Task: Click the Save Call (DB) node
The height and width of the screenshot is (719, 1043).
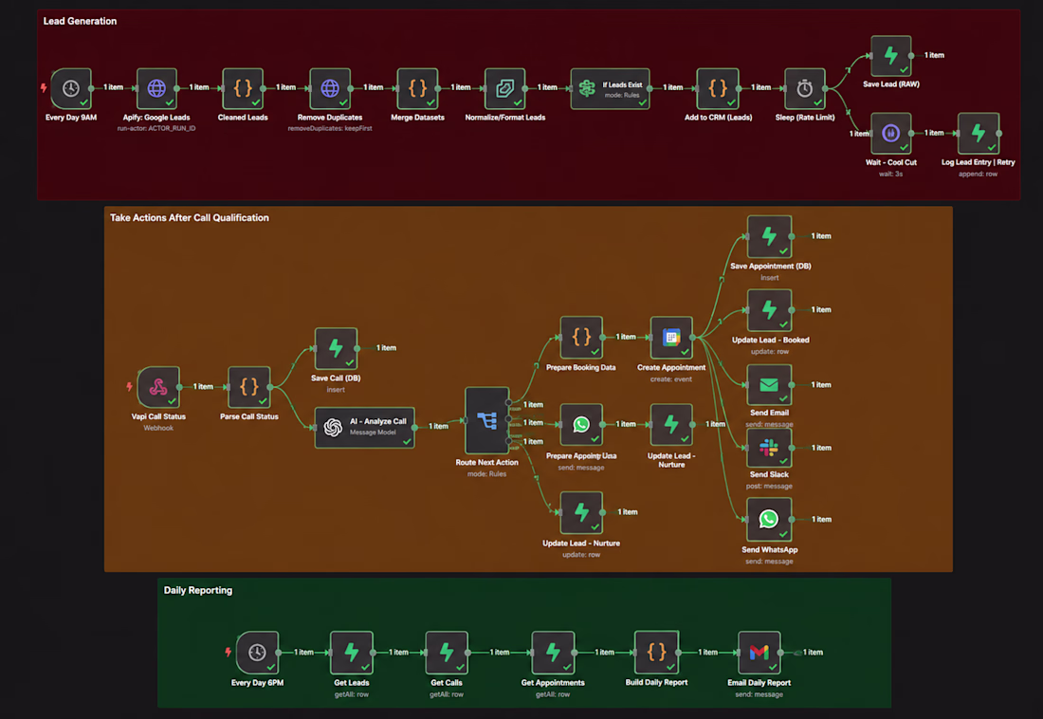Action: 336,349
